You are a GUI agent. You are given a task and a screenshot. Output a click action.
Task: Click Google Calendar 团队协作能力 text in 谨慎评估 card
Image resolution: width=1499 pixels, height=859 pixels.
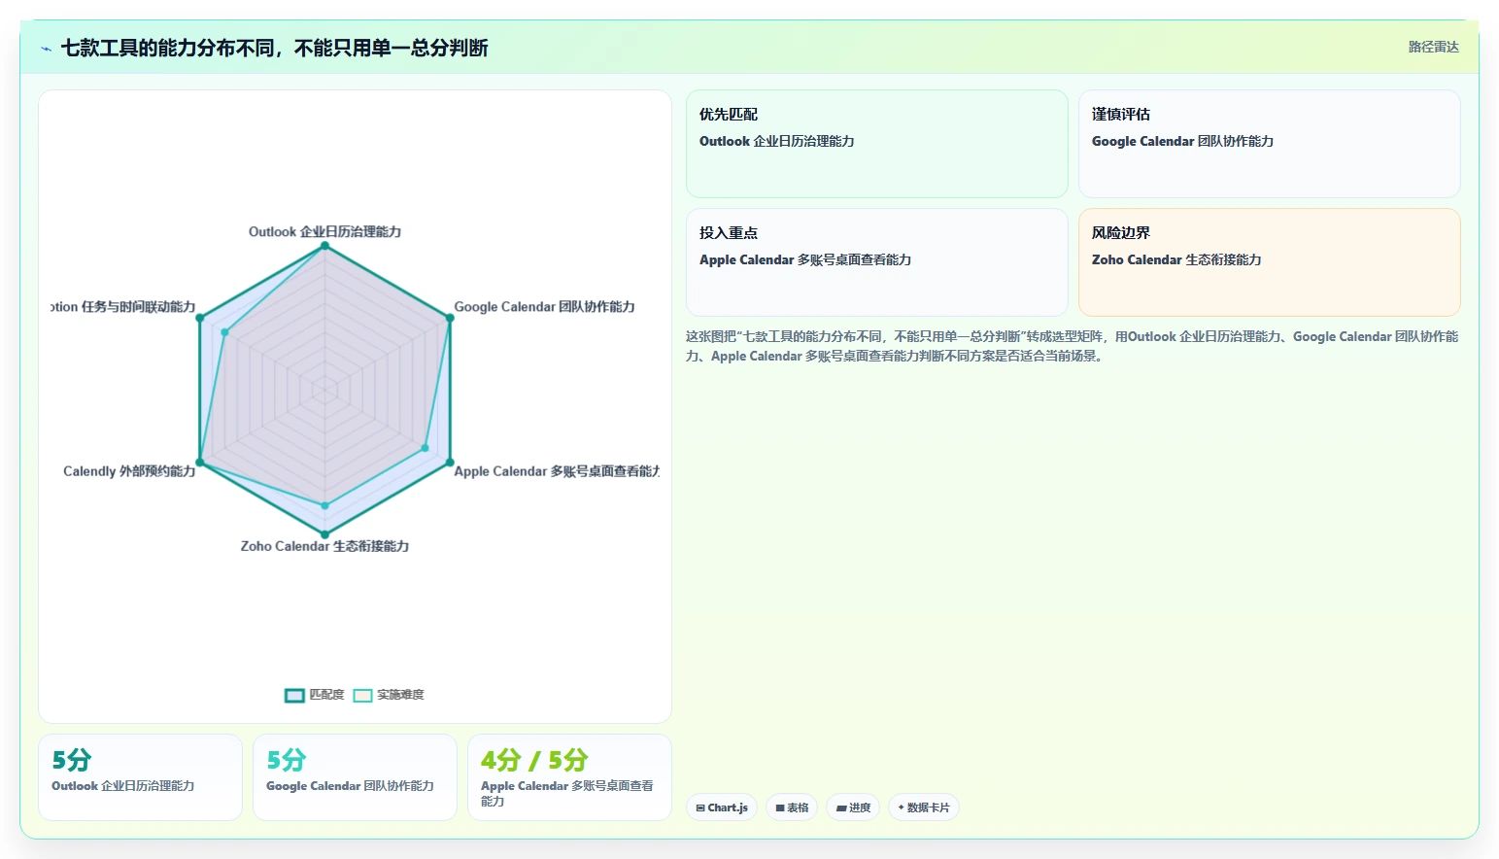pos(1182,141)
